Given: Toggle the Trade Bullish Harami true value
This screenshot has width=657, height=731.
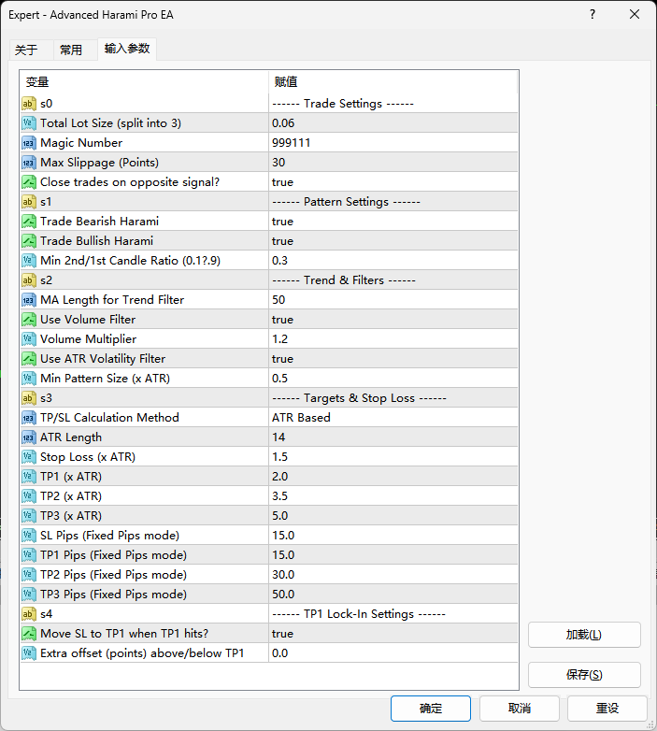Looking at the screenshot, I should click(x=393, y=240).
